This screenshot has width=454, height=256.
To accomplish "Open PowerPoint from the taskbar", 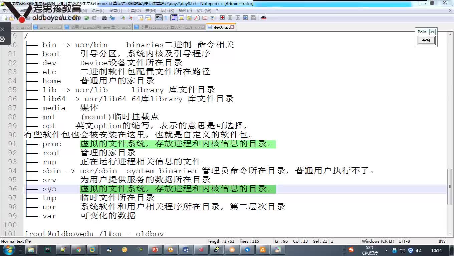I will (155, 250).
